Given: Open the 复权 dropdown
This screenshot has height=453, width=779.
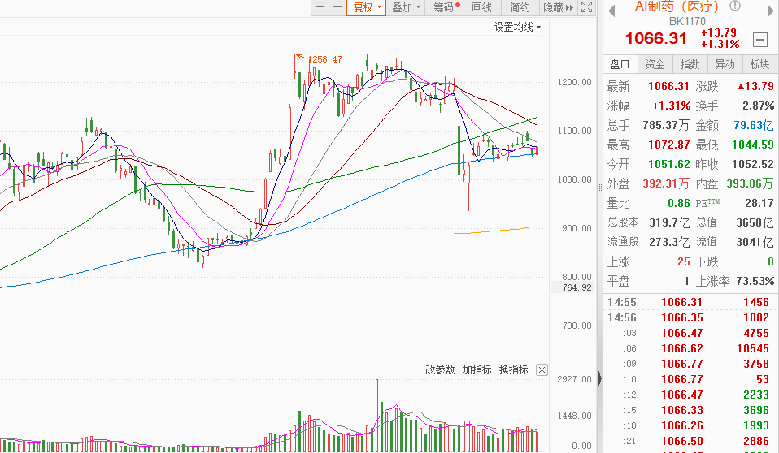Looking at the screenshot, I should [365, 7].
